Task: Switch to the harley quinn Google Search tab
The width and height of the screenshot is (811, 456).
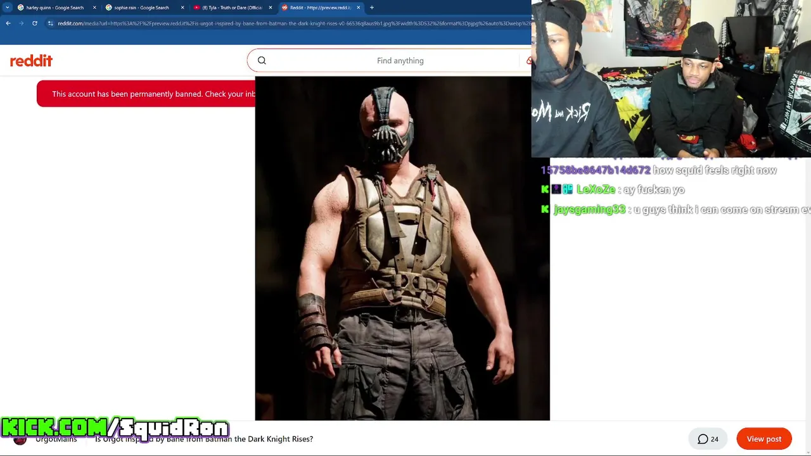Action: pyautogui.click(x=54, y=8)
